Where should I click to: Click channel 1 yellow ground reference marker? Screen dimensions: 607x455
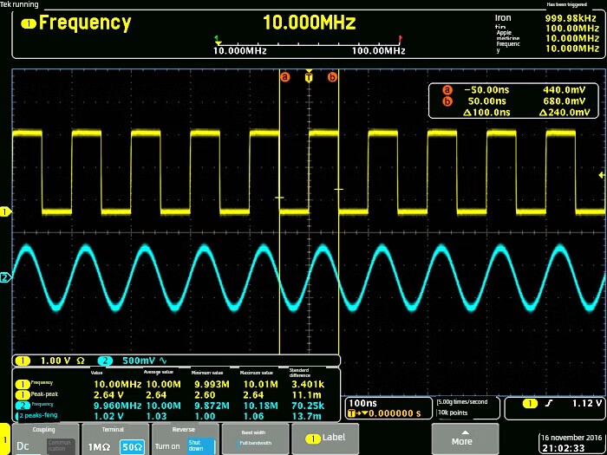point(5,211)
